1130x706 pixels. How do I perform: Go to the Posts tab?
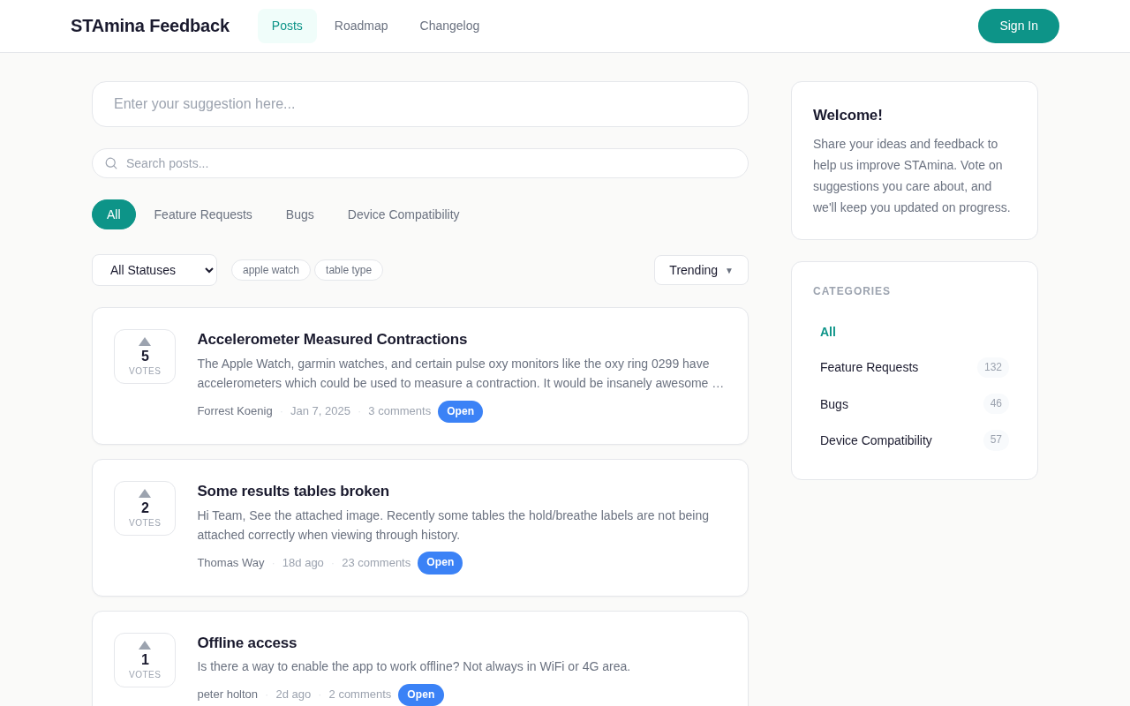pos(287,26)
